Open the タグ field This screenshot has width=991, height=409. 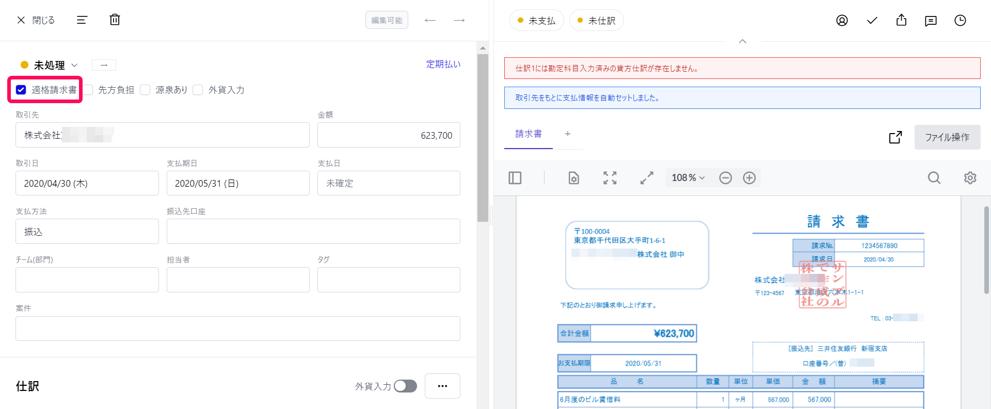tap(389, 280)
